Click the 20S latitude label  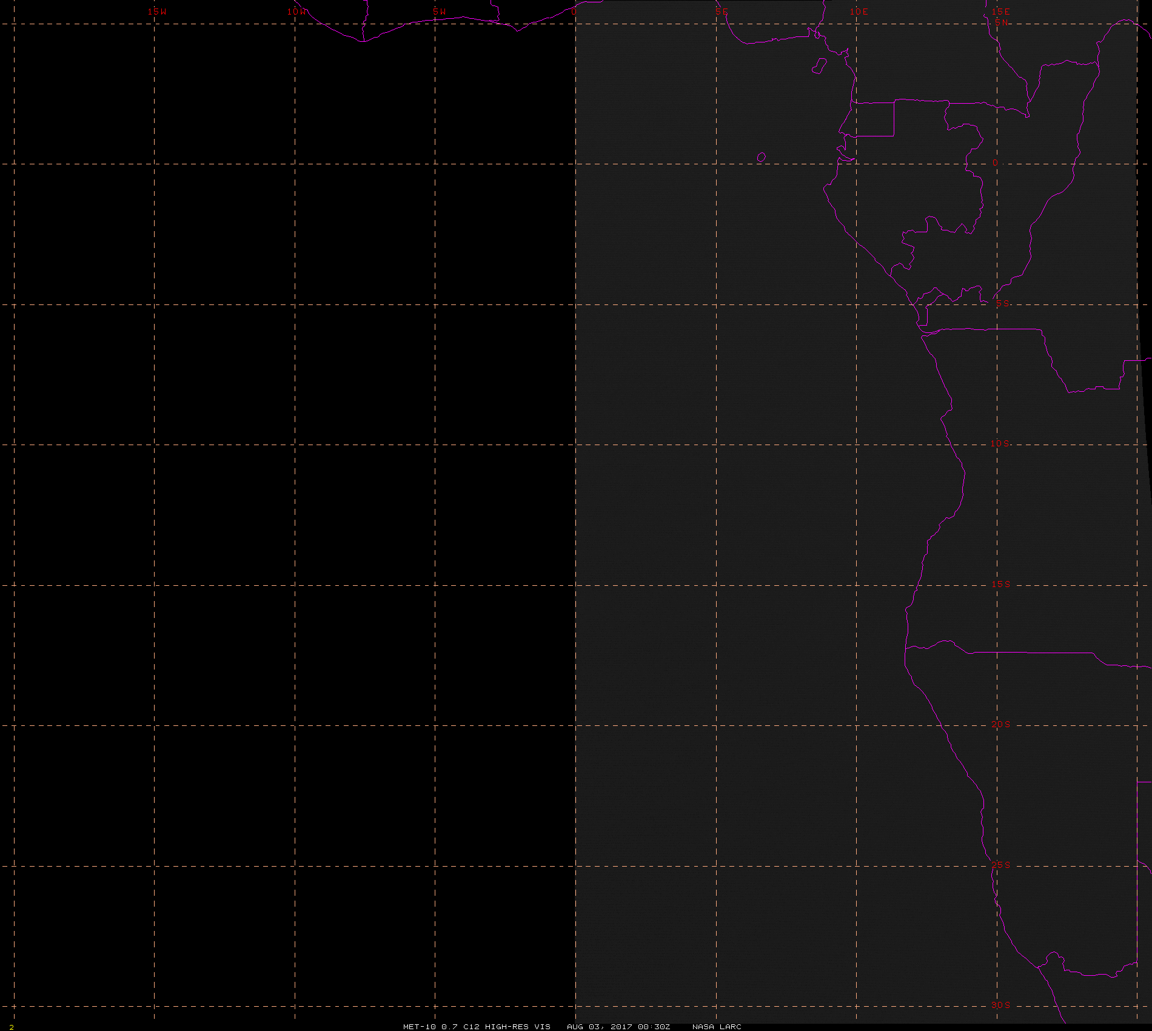[1001, 724]
